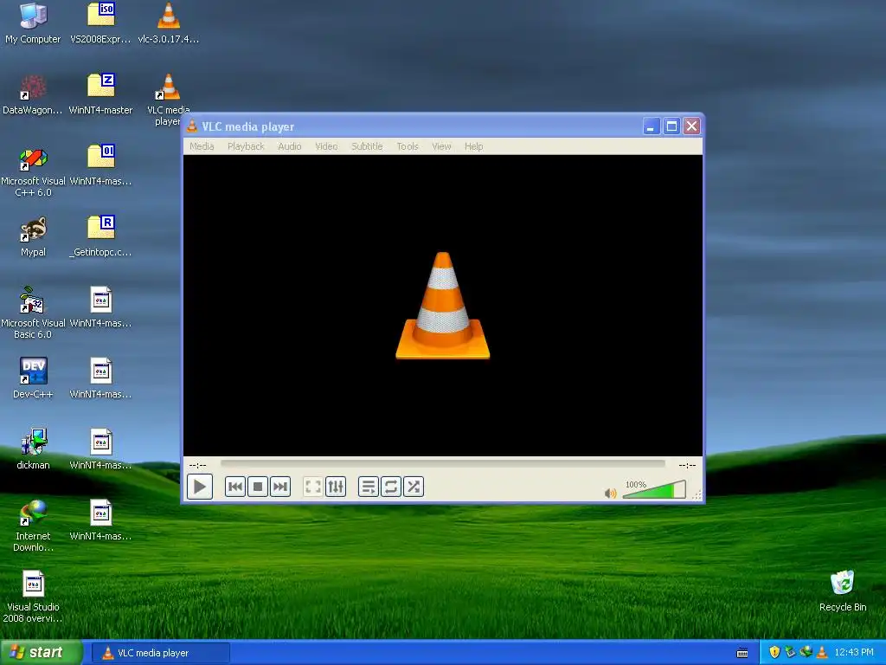
Task: Maximize the VLC media player window
Action: tap(671, 126)
